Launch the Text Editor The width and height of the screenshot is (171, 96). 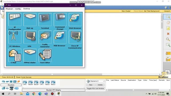[45, 55]
